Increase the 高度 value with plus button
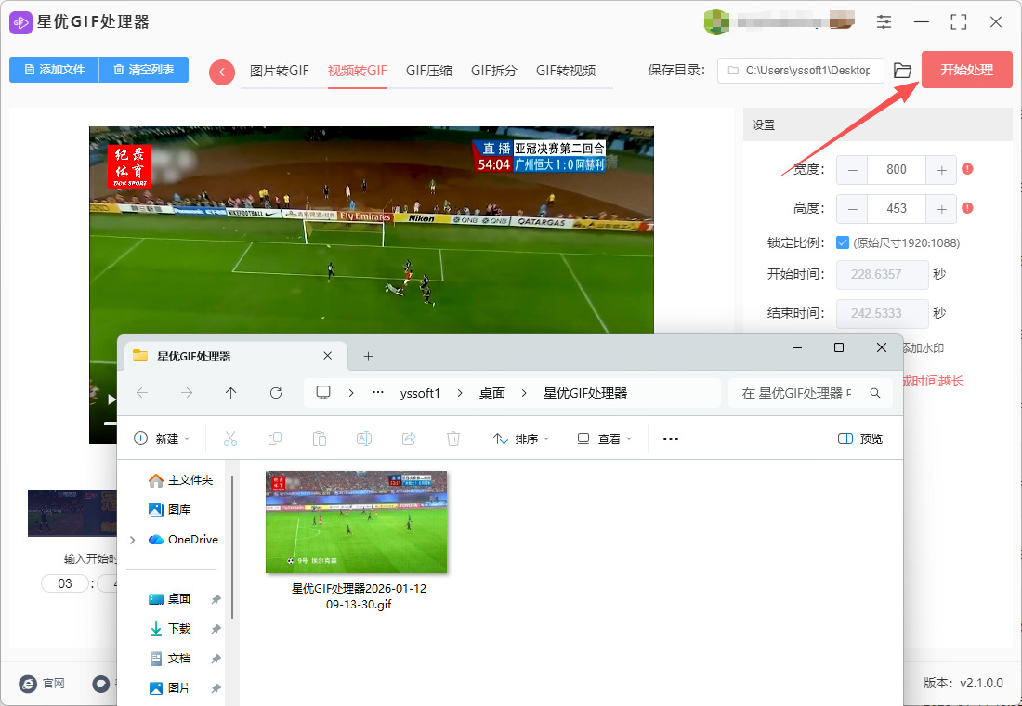This screenshot has width=1022, height=706. [941, 209]
